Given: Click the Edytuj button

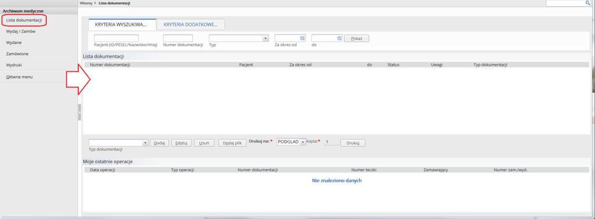Looking at the screenshot, I should pos(181,143).
